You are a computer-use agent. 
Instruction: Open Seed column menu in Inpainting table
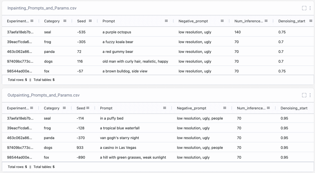[x=90, y=21]
